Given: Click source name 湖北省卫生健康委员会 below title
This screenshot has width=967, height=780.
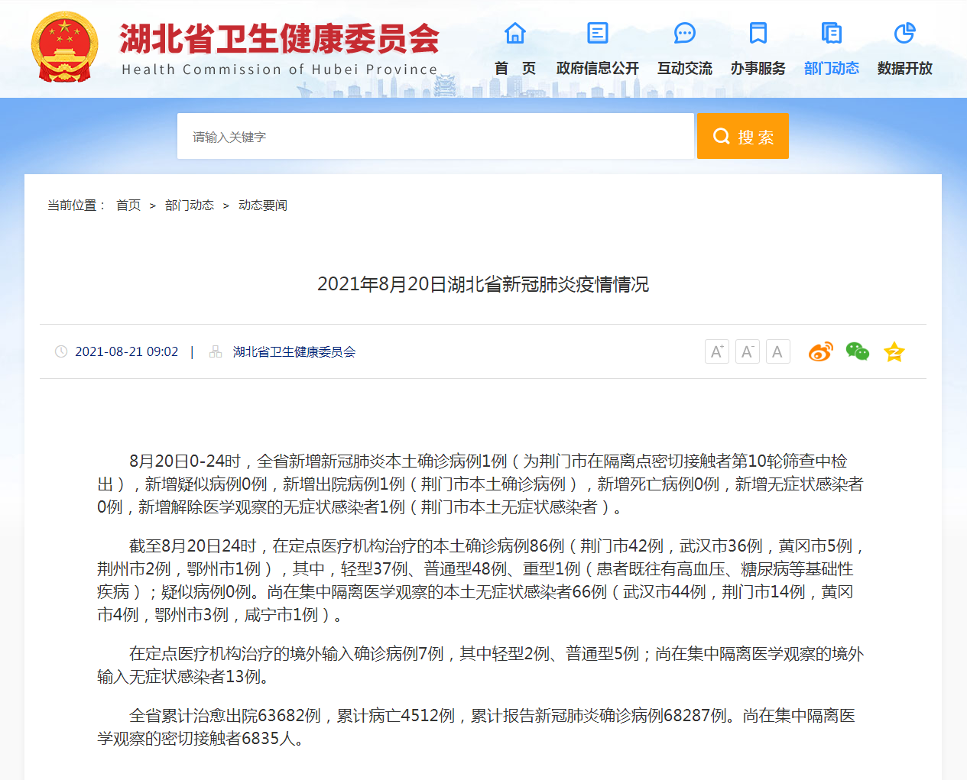Looking at the screenshot, I should (x=294, y=351).
